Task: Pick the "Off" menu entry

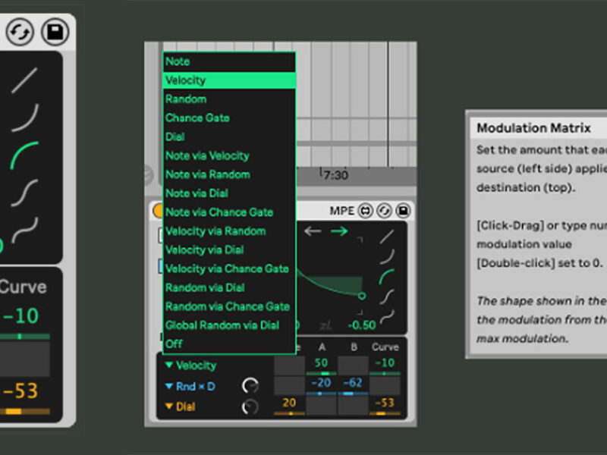Action: click(175, 344)
